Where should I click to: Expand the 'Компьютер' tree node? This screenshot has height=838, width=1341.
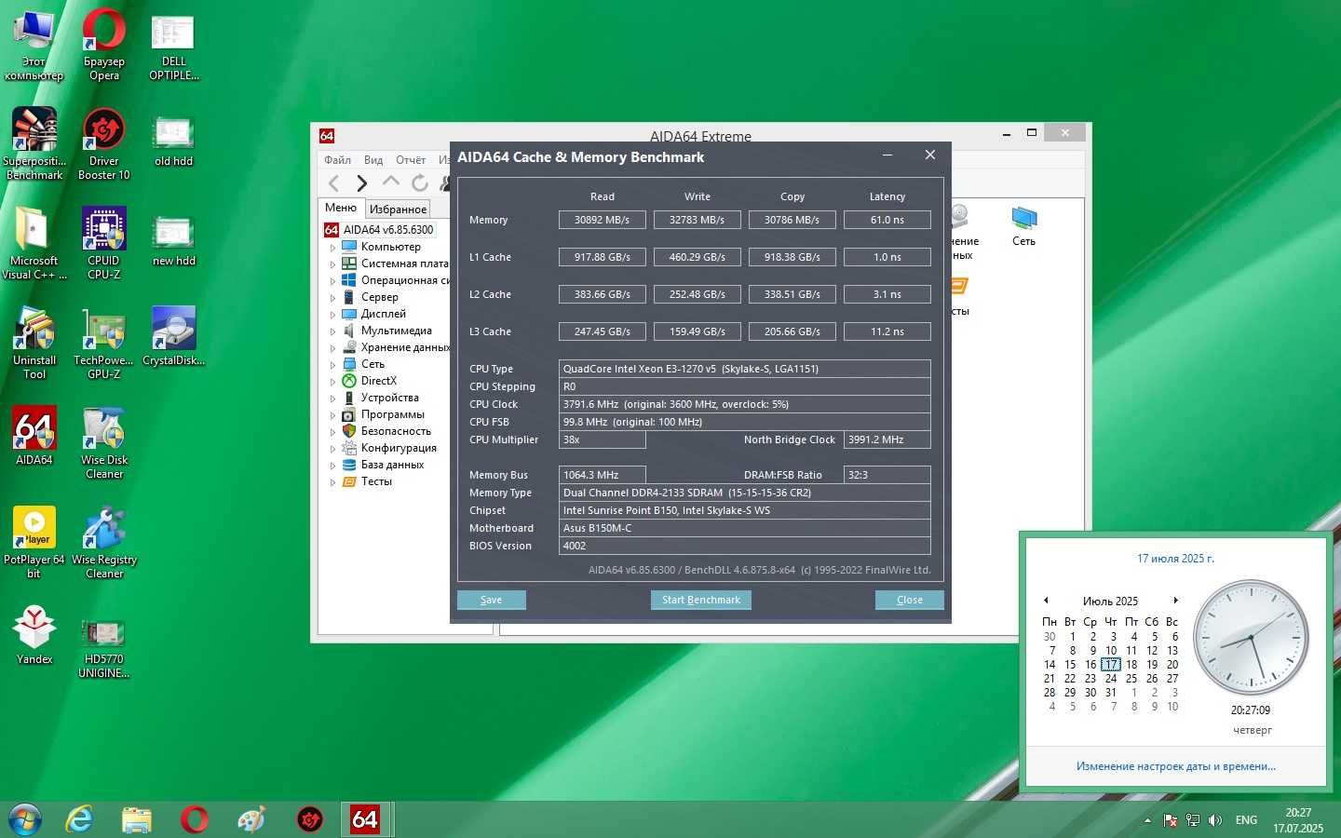pyautogui.click(x=332, y=248)
